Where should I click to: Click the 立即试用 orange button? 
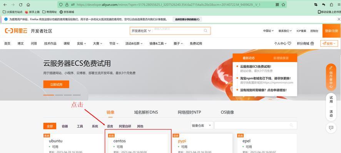[56, 84]
